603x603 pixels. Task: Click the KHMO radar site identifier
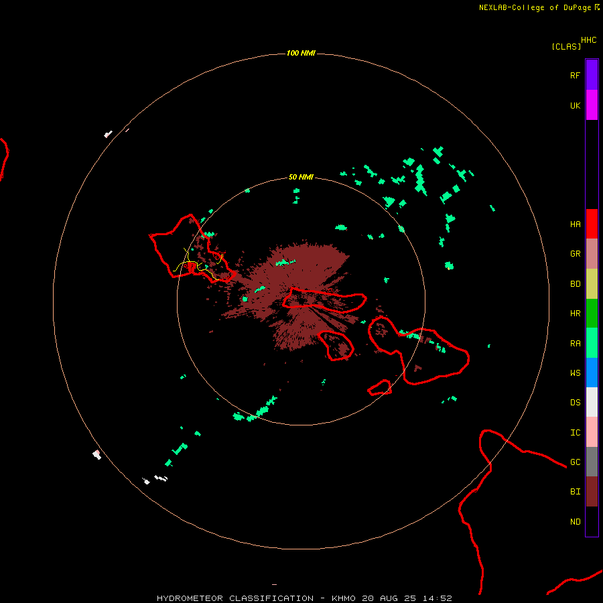point(344,598)
